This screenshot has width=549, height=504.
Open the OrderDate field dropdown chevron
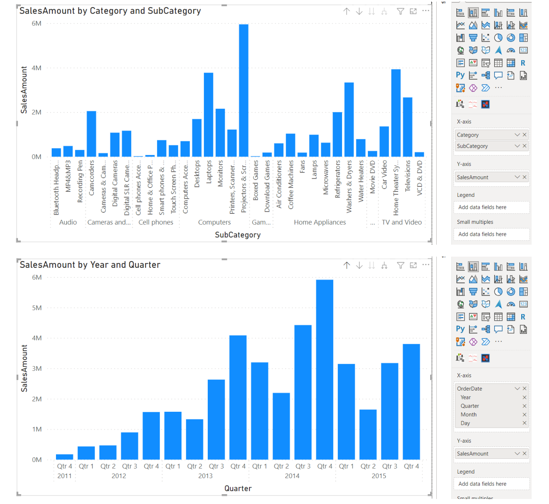517,389
